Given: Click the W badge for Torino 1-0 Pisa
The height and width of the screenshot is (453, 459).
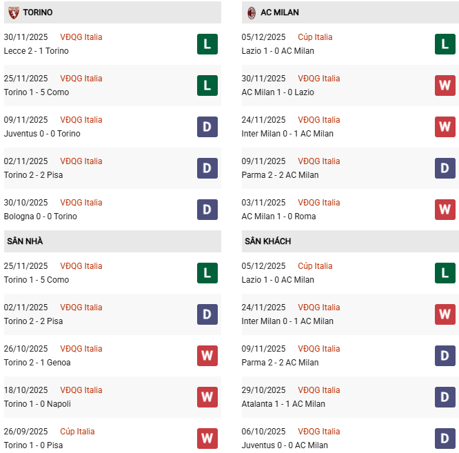Looking at the screenshot, I should click(207, 439).
